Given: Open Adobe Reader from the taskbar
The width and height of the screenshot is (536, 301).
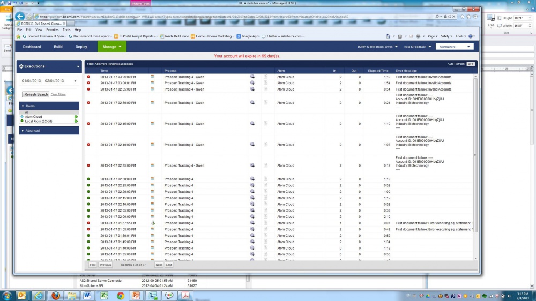Looking at the screenshot, I should [x=185, y=296].
